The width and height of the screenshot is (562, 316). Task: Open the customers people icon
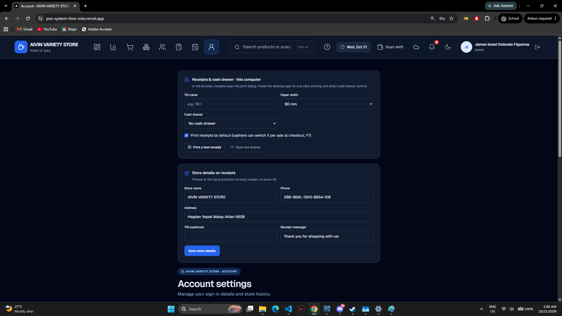(x=162, y=47)
